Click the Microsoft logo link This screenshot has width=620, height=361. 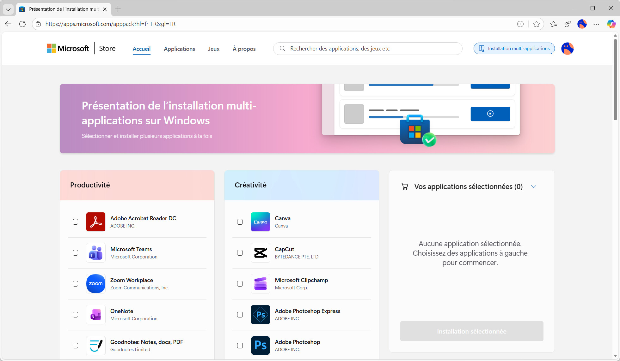68,49
